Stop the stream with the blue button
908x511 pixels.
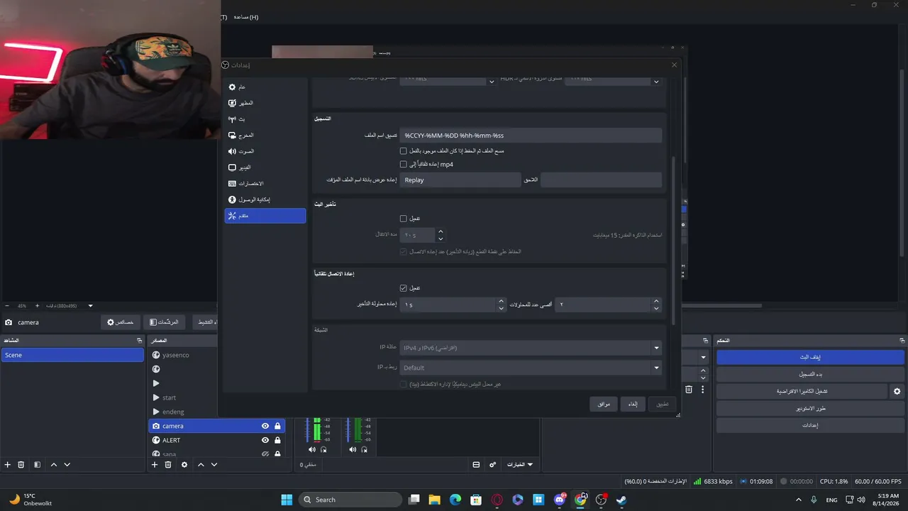tap(810, 357)
